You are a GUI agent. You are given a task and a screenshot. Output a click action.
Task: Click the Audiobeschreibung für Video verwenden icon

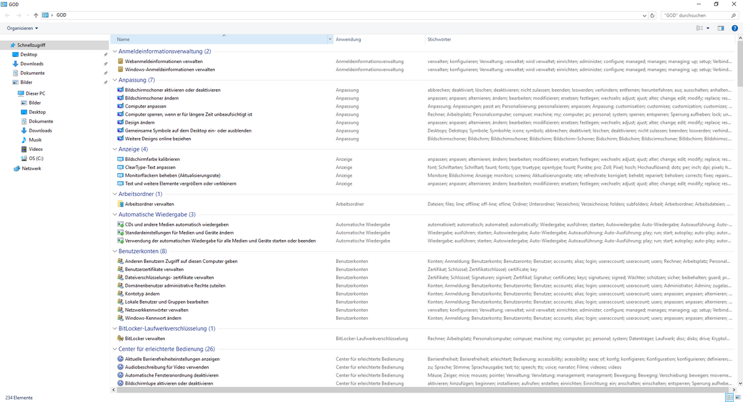tap(120, 367)
